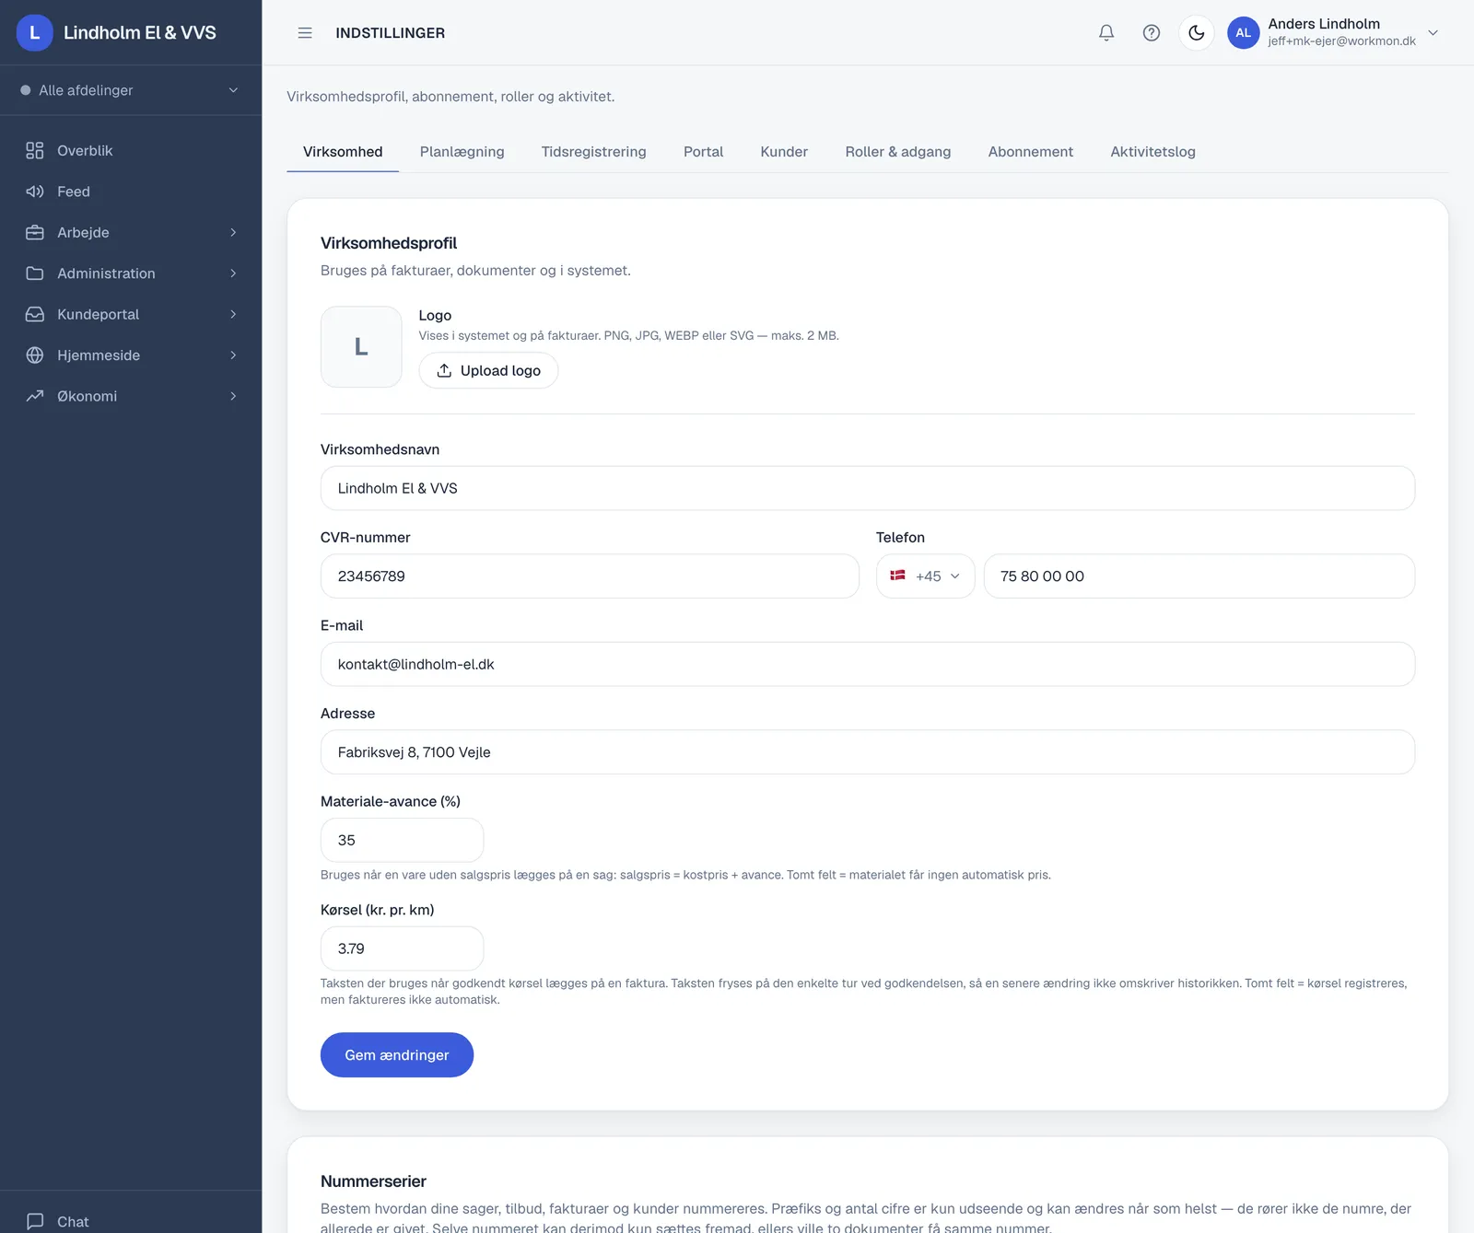Open Feed megaphone icon in the sidebar

click(x=35, y=192)
